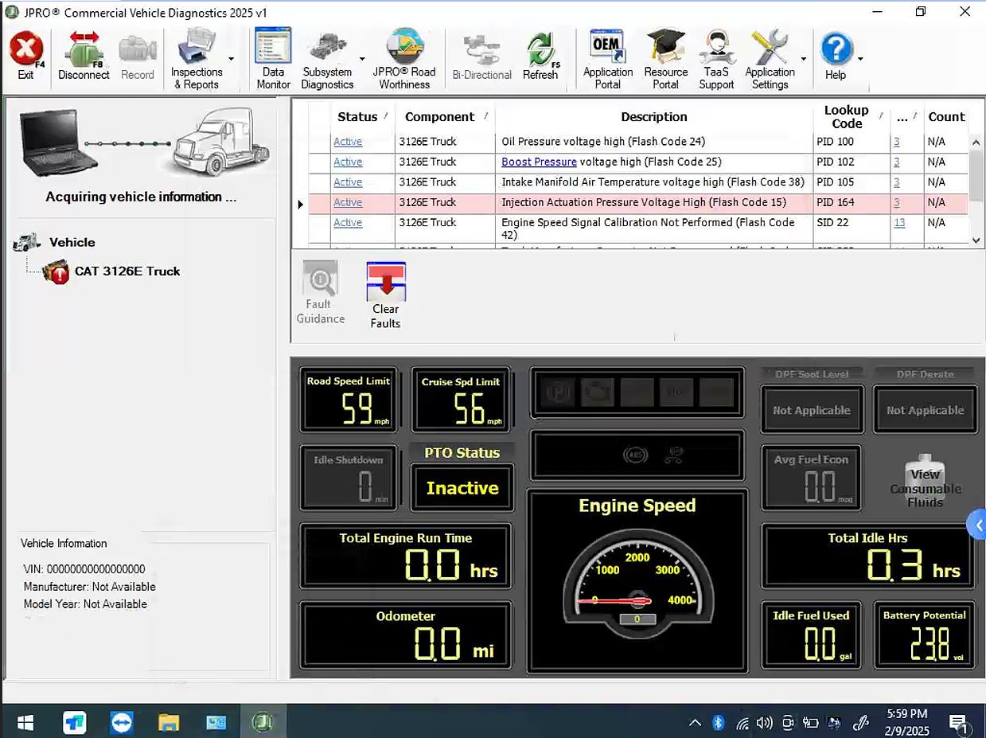The image size is (986, 738).
Task: Open the OEM Application Portal
Action: click(x=606, y=54)
